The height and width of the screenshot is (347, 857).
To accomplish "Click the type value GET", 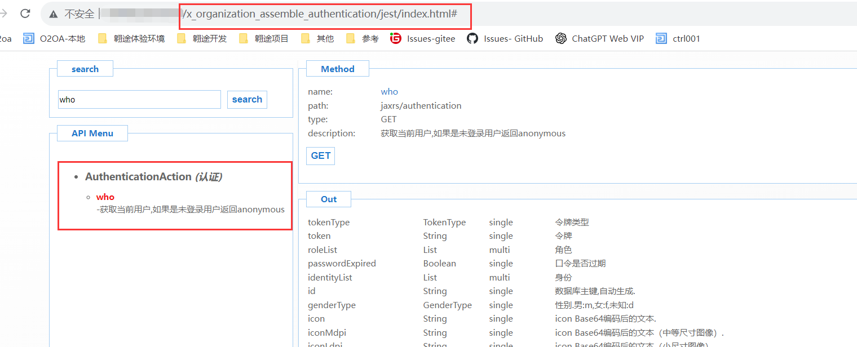I will (389, 119).
